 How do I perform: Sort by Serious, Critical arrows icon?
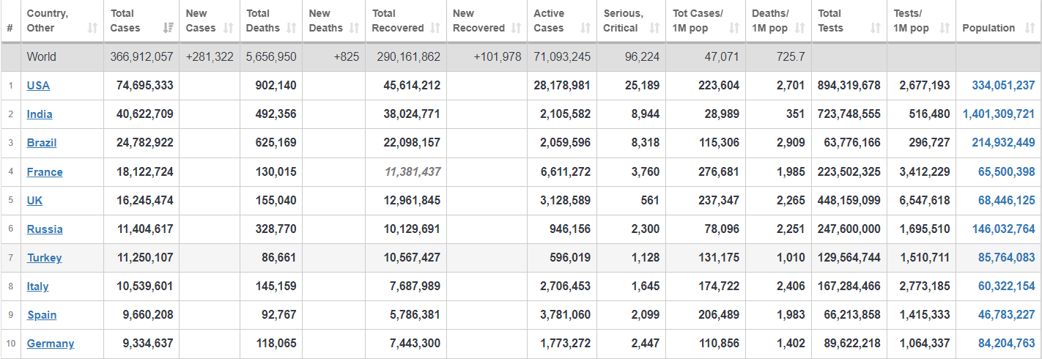pos(654,28)
